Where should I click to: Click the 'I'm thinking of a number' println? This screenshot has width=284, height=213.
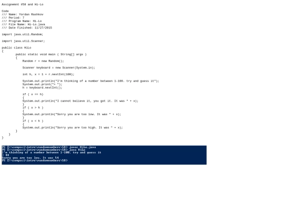point(91,81)
